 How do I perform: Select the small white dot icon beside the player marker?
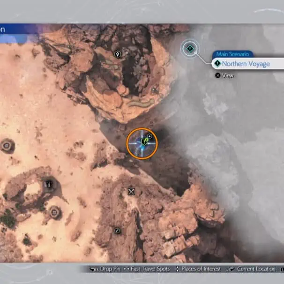(x=149, y=136)
